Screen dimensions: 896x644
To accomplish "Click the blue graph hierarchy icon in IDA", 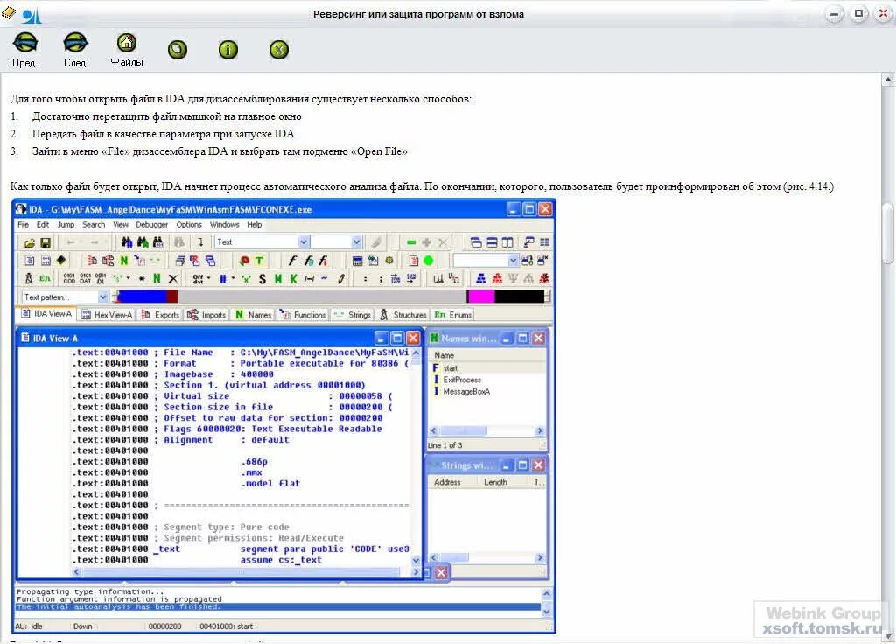I will pyautogui.click(x=481, y=279).
